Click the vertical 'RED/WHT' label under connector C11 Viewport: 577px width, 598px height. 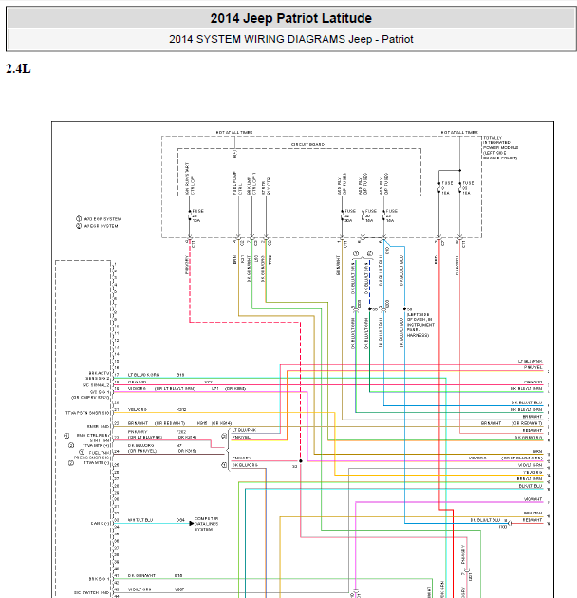[456, 266]
